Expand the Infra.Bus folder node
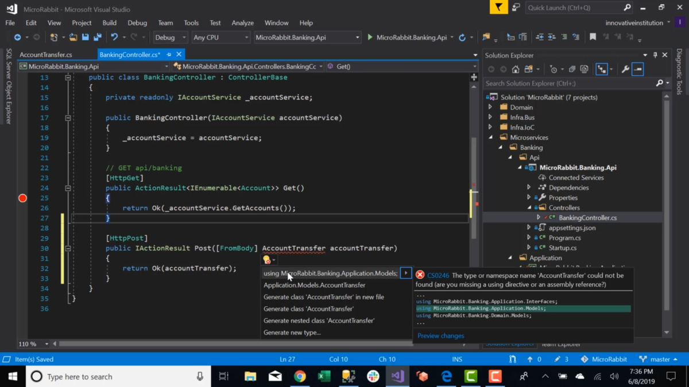The height and width of the screenshot is (387, 689). pos(490,117)
